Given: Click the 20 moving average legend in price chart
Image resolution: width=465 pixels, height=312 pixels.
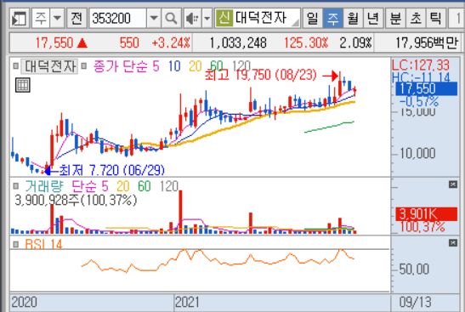Looking at the screenshot, I should [196, 66].
